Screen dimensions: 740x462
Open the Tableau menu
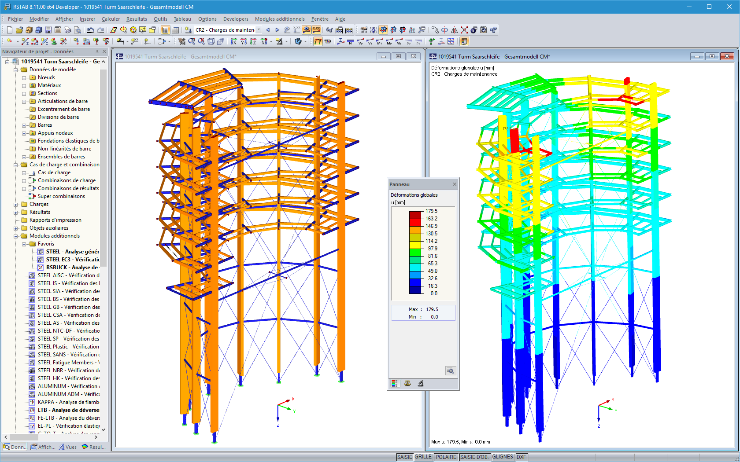[x=182, y=19]
